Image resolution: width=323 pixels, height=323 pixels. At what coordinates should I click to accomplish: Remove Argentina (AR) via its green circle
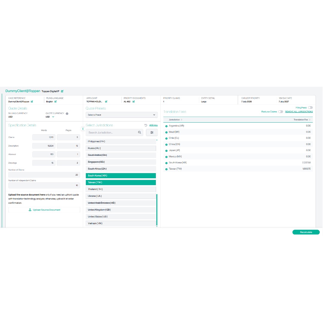167,126
